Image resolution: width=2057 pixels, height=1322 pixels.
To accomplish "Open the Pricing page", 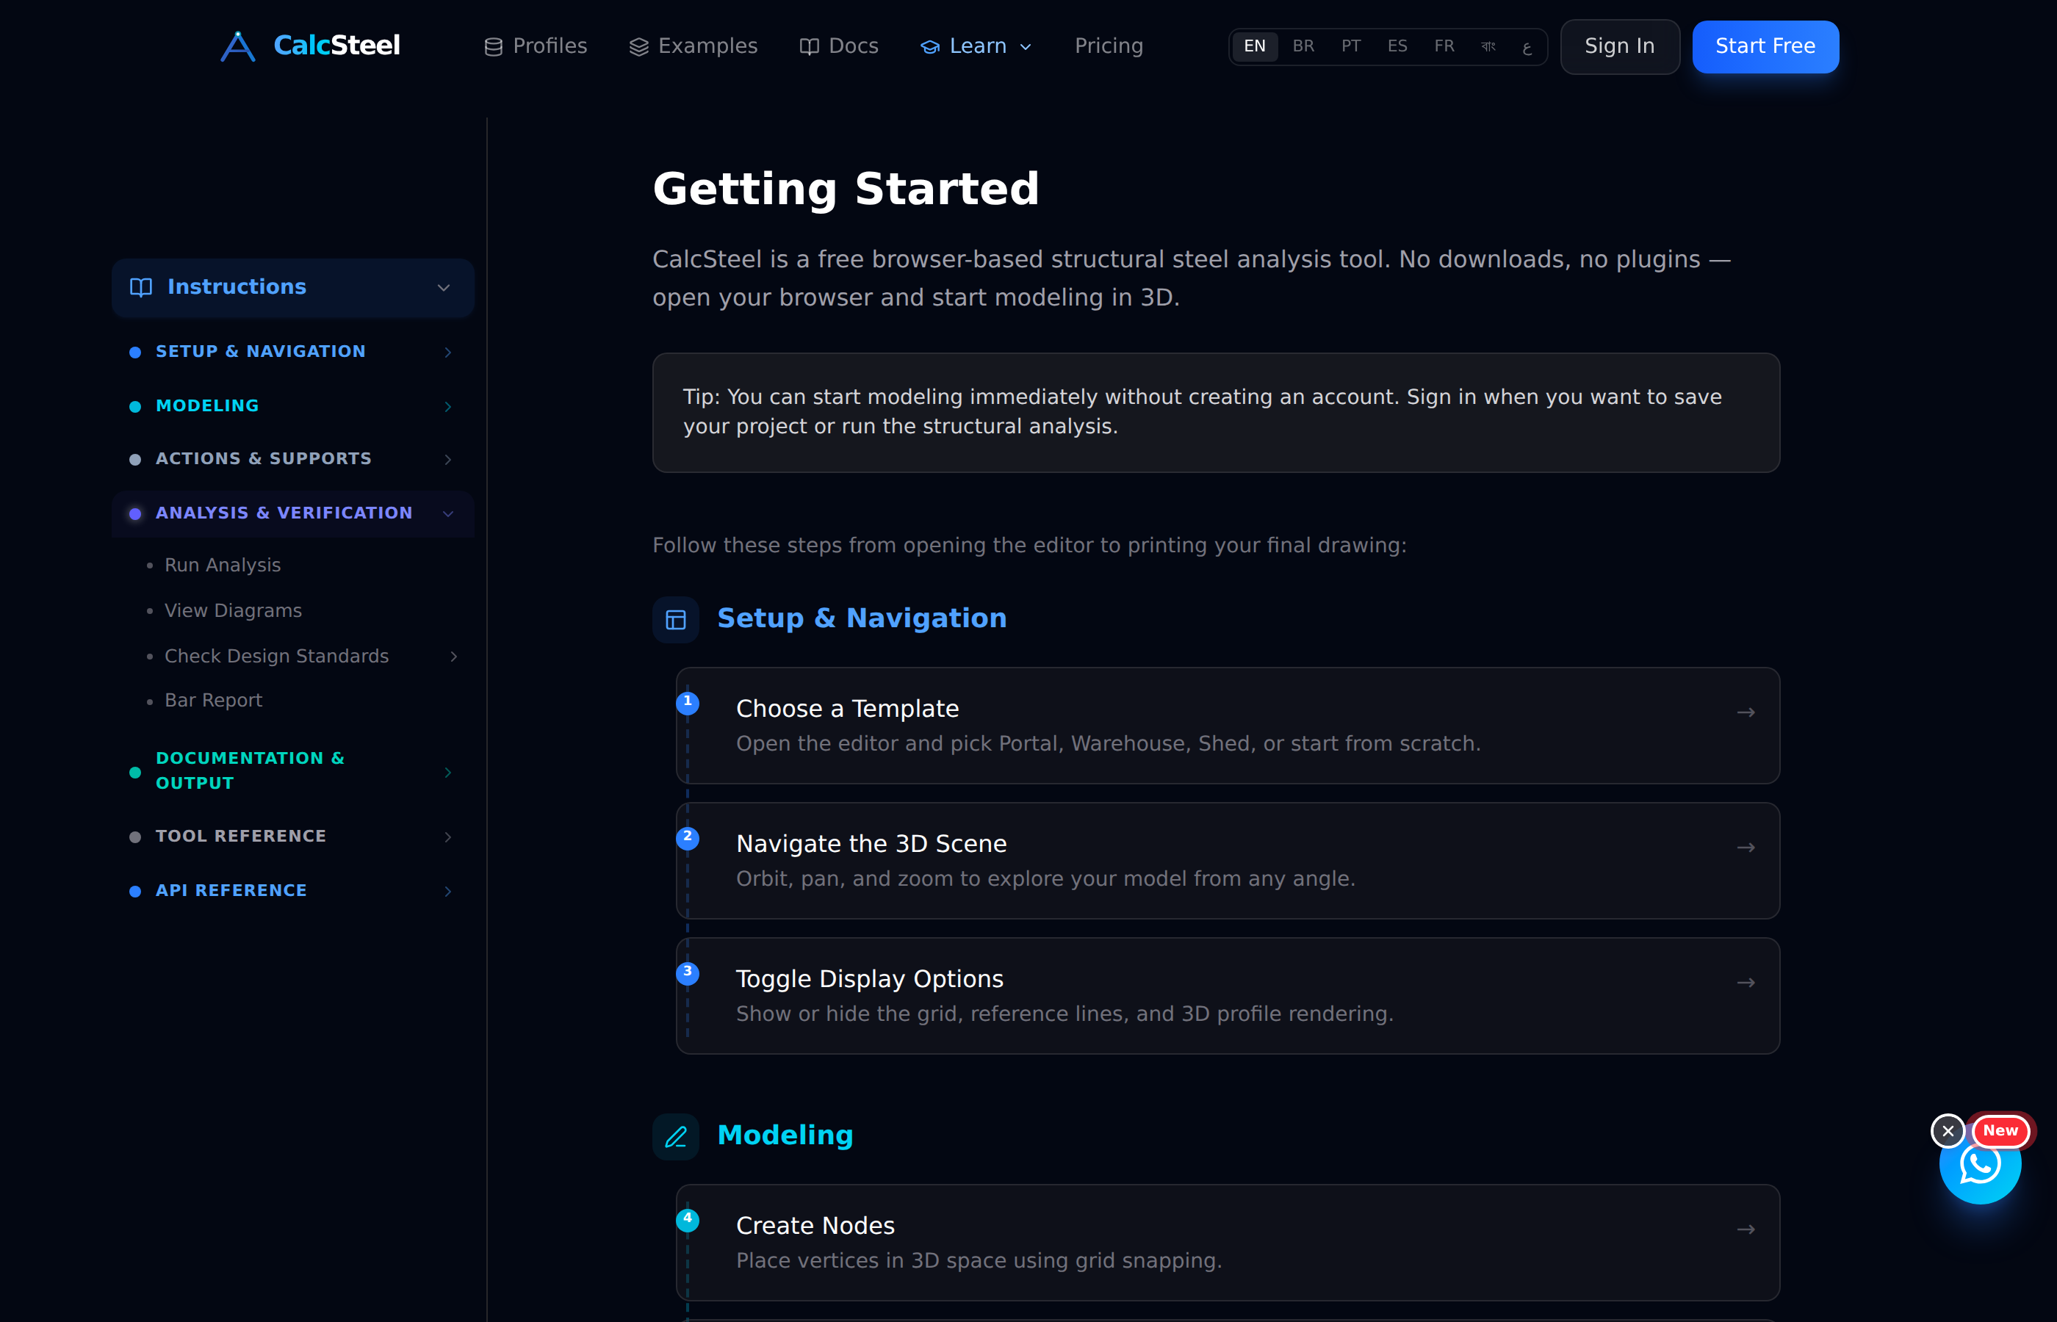I will pos(1109,46).
